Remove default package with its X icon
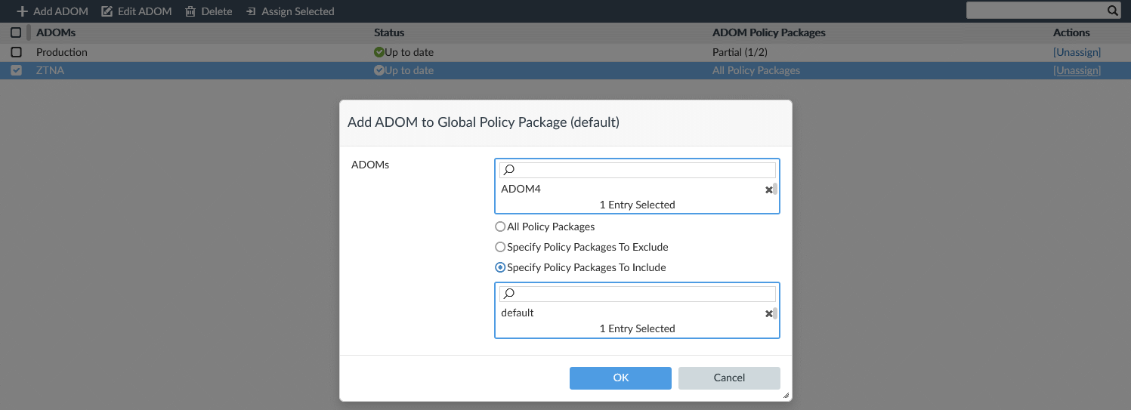Viewport: 1131px width, 410px height. pos(768,313)
